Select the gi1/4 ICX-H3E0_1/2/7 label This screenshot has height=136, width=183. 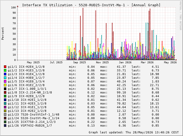point(26,78)
